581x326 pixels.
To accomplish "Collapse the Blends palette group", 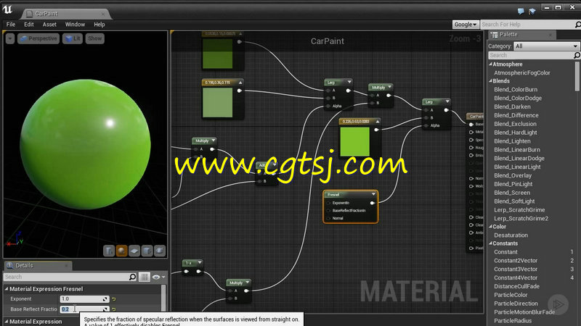I will point(491,81).
